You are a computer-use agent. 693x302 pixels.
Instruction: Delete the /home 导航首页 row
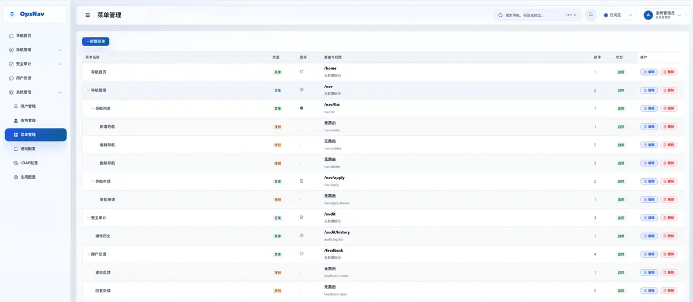pyautogui.click(x=669, y=72)
